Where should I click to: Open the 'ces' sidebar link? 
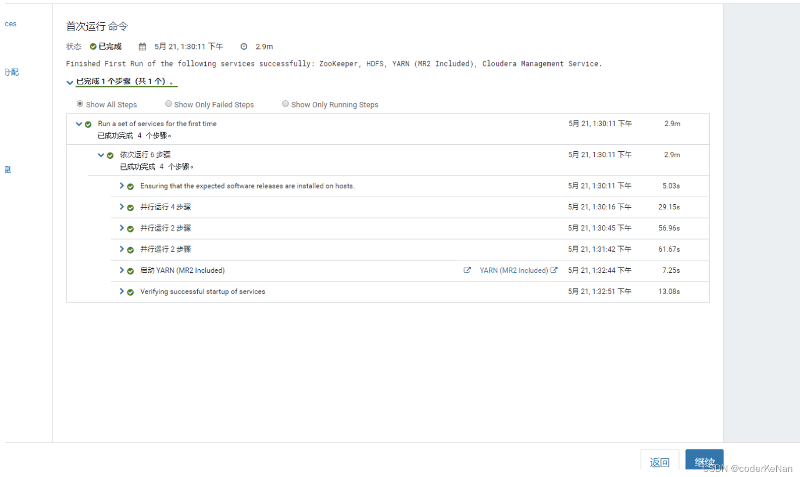[x=11, y=24]
